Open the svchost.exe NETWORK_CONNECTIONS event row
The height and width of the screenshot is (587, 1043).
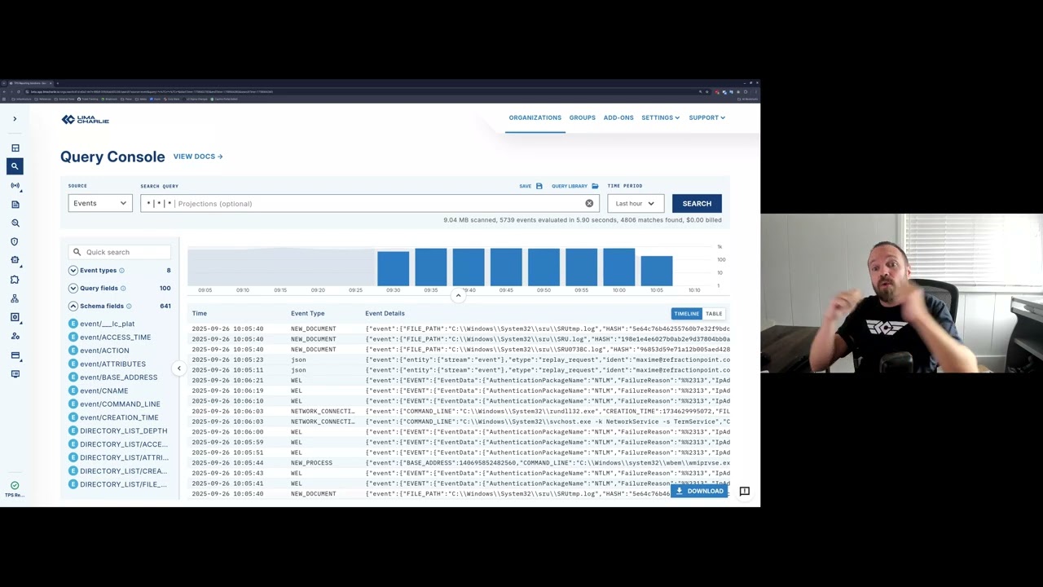pyautogui.click(x=460, y=421)
